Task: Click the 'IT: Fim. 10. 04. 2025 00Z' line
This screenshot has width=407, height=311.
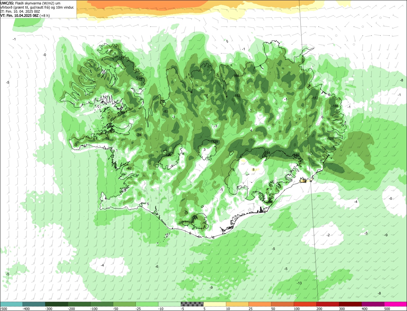Action: click(20, 11)
